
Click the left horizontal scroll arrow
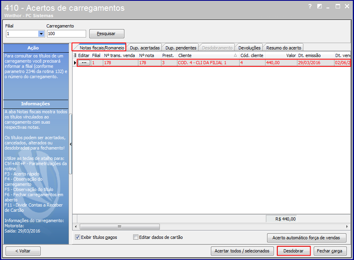point(76,227)
